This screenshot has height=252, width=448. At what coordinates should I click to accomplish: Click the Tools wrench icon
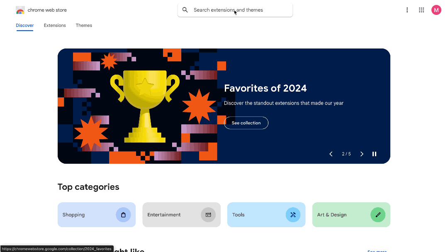[293, 215]
